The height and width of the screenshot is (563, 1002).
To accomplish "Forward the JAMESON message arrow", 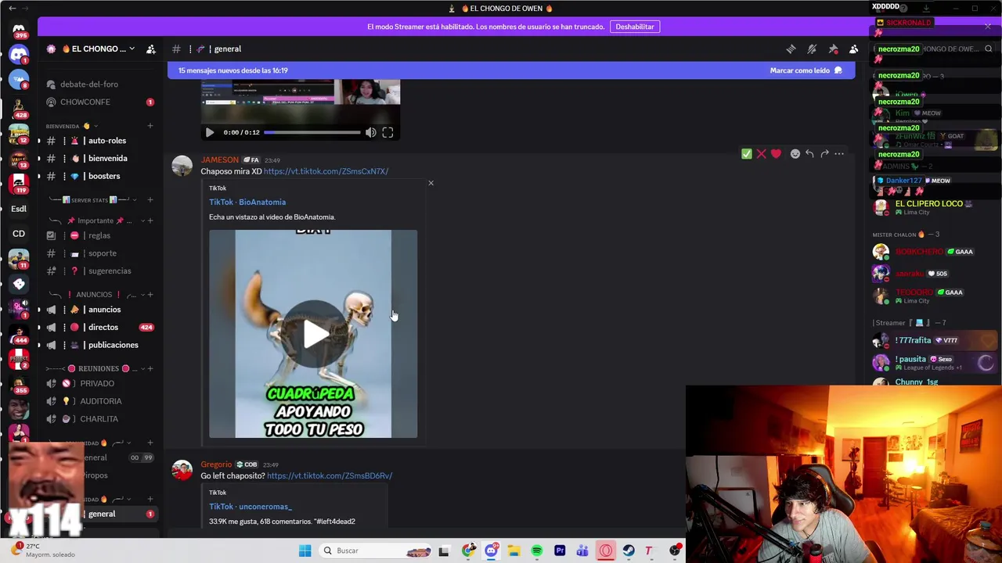I will click(824, 154).
